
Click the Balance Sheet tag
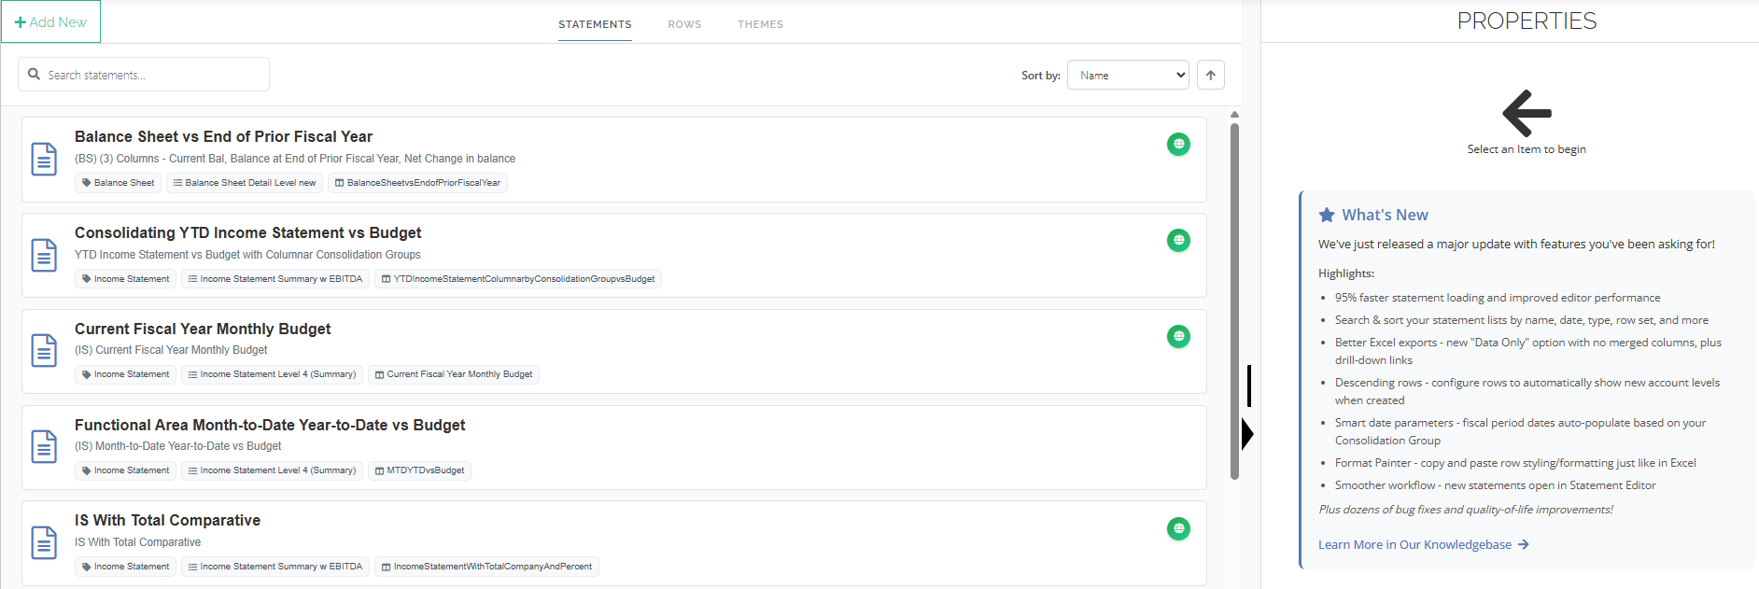point(118,183)
